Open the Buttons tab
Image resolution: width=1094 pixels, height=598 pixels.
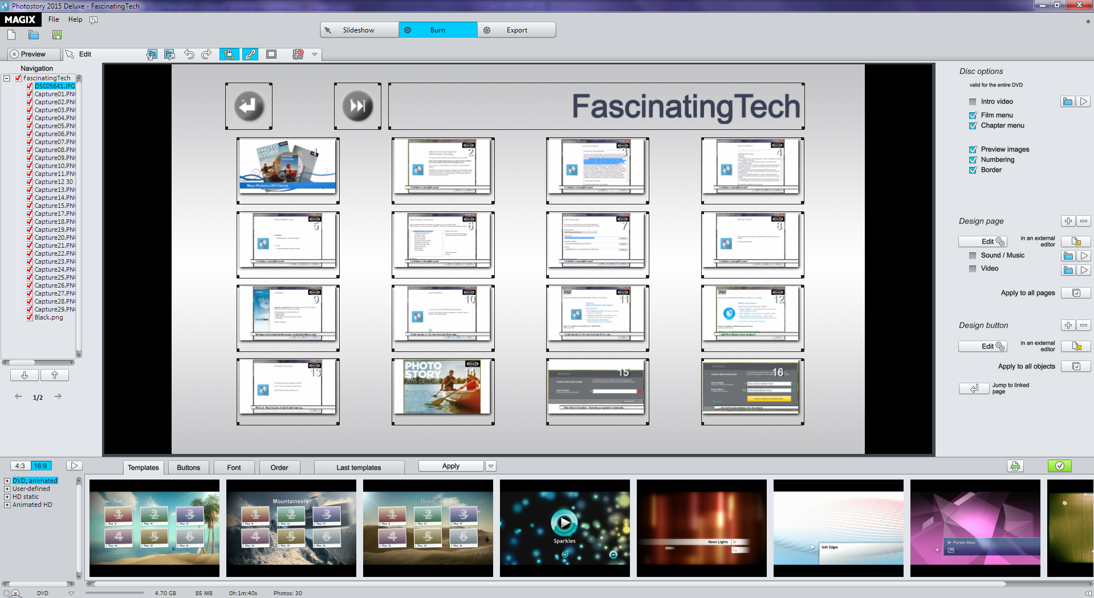tap(188, 468)
